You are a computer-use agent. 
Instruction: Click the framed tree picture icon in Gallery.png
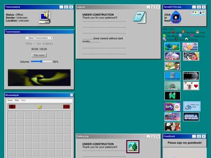click(x=133, y=147)
